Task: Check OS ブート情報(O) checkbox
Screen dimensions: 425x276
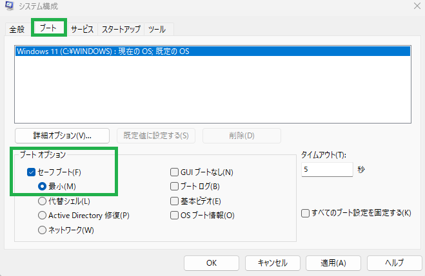Action: (174, 216)
